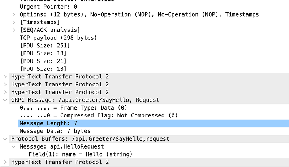
Task: Select the PDU Size: 251 row
Action: 45,46
